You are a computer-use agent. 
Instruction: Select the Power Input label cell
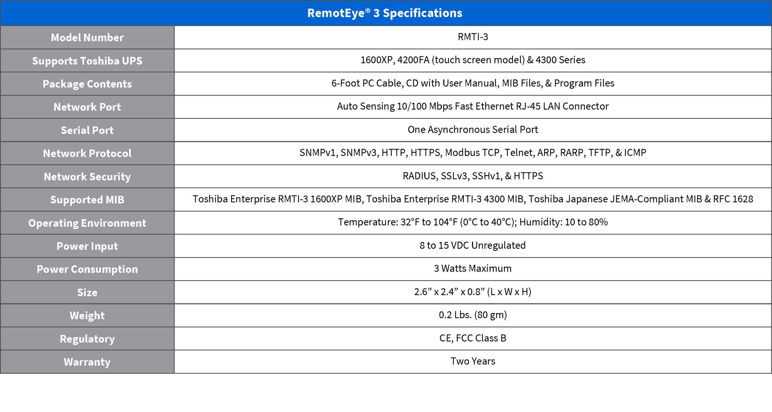[87, 246]
